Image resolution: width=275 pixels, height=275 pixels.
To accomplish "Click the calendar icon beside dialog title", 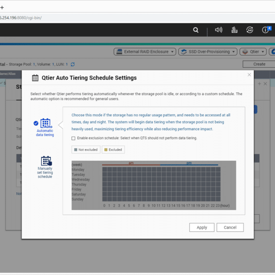I will [x=35, y=78].
